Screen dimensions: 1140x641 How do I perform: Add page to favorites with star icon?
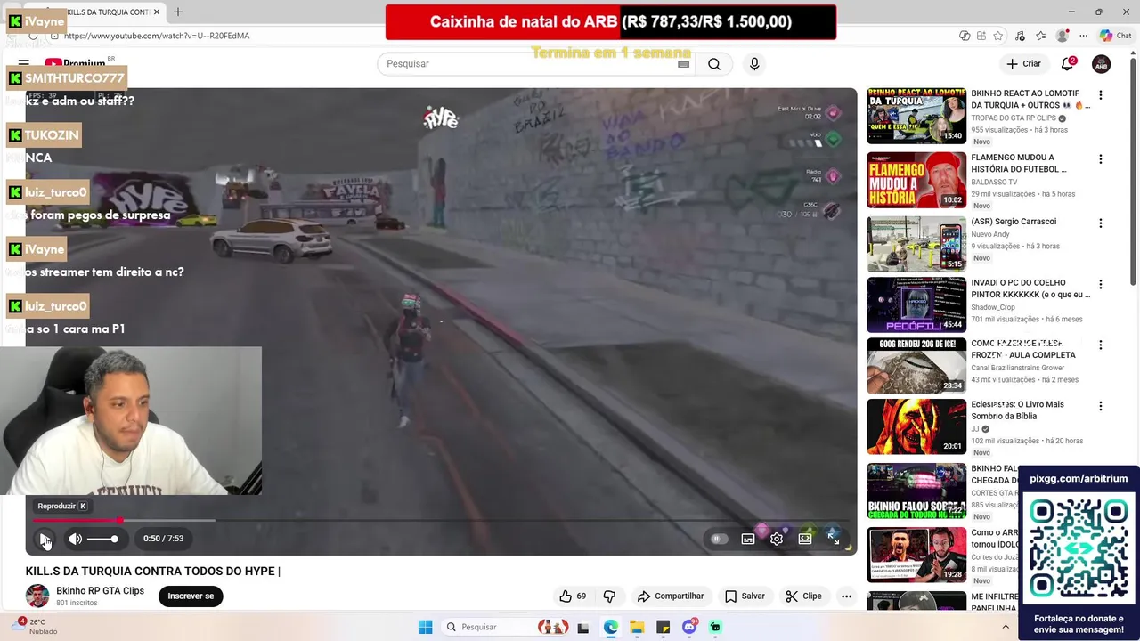point(998,36)
